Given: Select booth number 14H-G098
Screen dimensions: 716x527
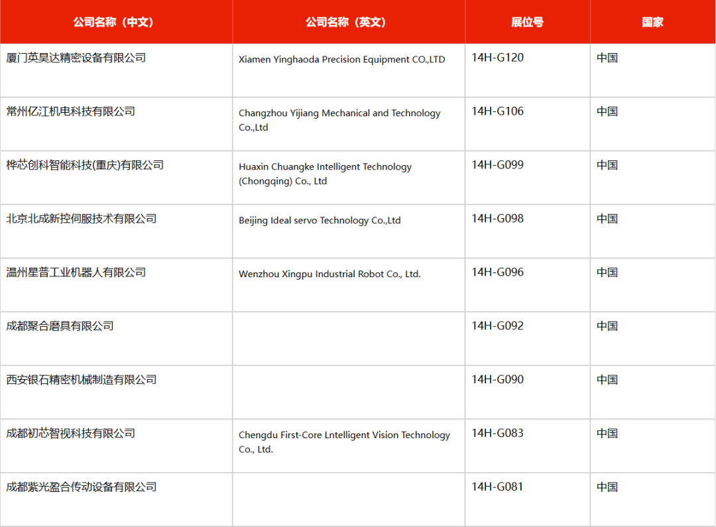Looking at the screenshot, I should coord(498,219).
